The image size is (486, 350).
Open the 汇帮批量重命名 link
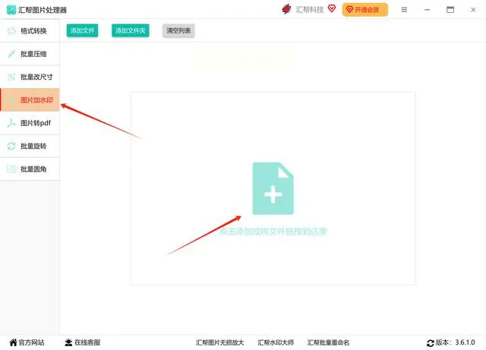pos(329,342)
